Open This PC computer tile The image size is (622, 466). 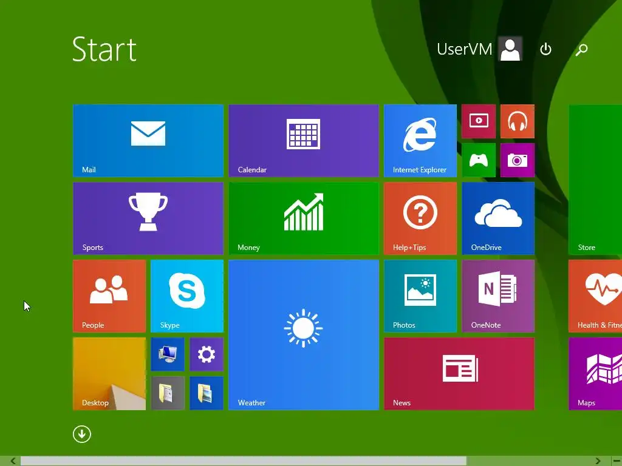(168, 354)
